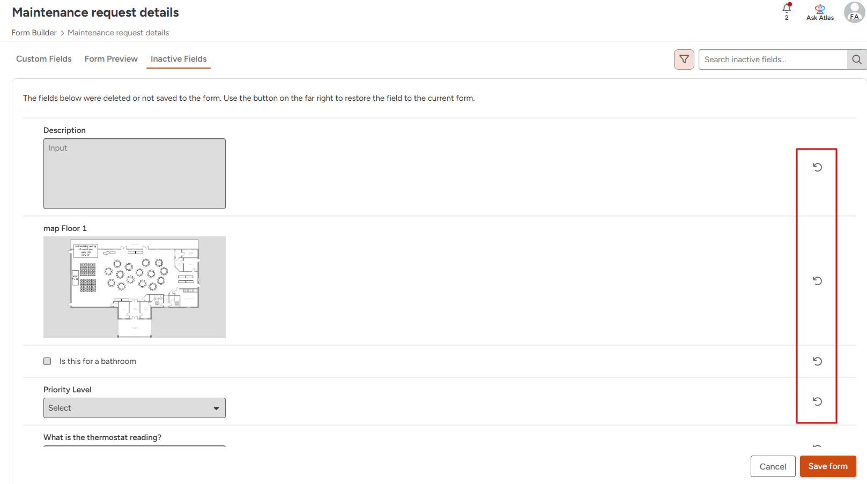Check the 'Is this for a bathroom' checkbox
This screenshot has width=867, height=484.
(47, 361)
